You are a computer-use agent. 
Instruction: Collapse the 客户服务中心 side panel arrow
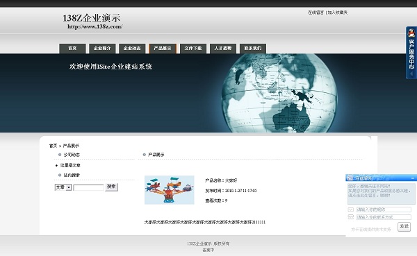pyautogui.click(x=411, y=74)
